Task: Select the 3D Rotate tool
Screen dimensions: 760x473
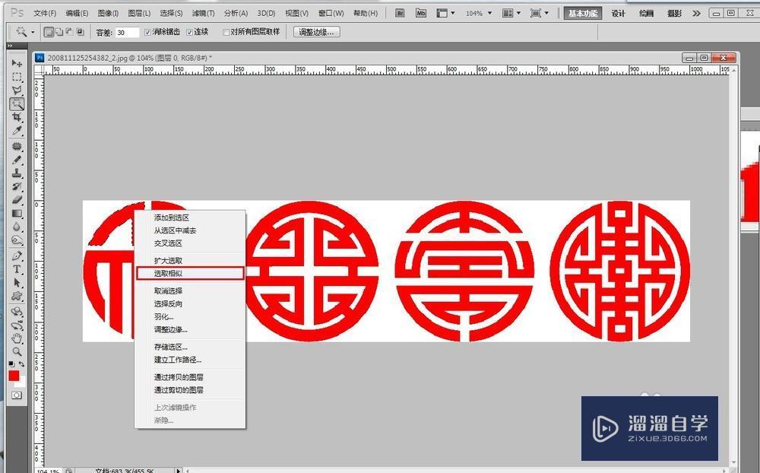Action: (17, 312)
